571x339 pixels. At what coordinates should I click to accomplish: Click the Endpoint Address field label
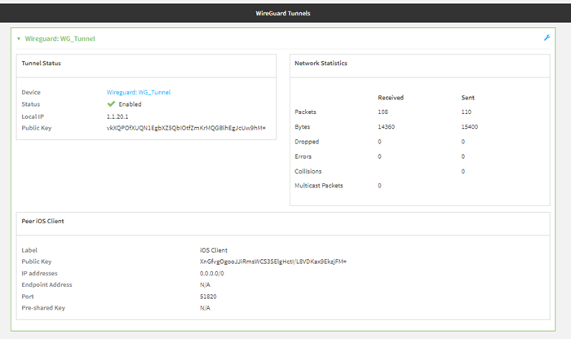click(46, 284)
